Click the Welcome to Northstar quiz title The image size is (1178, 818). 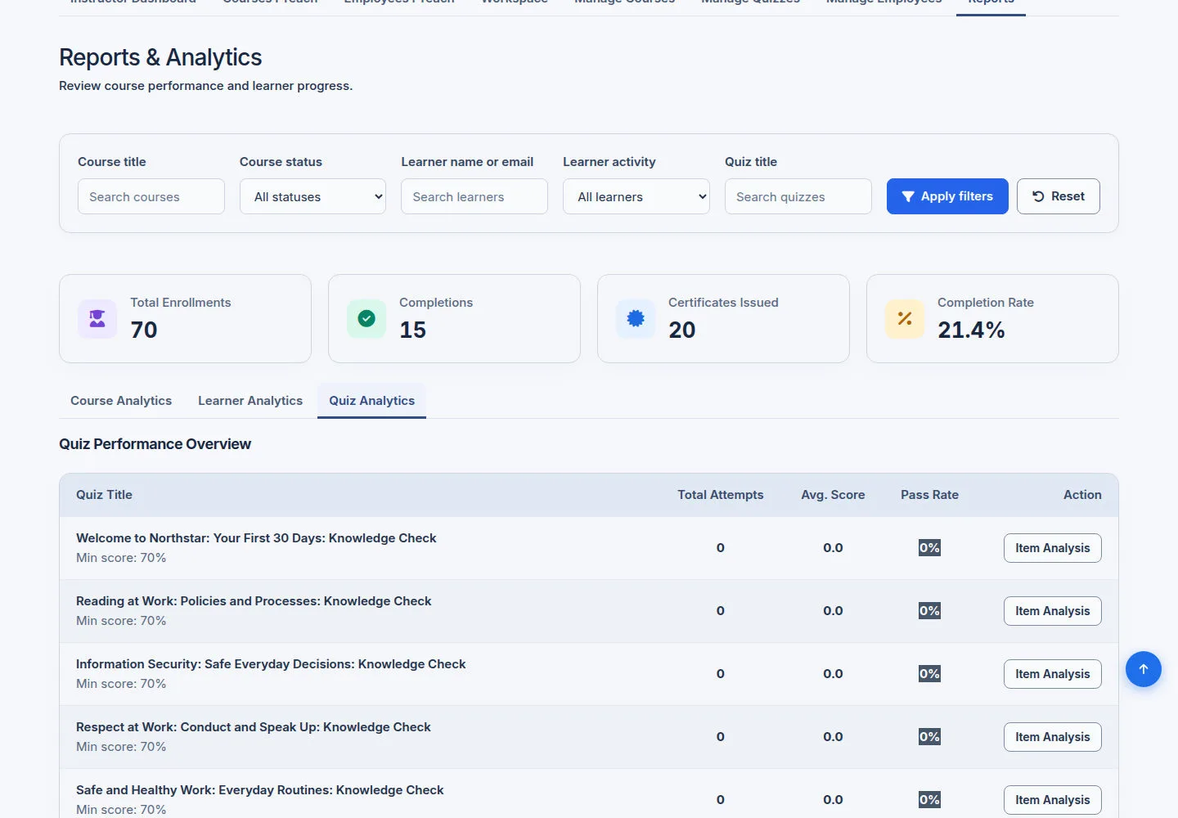(x=256, y=538)
